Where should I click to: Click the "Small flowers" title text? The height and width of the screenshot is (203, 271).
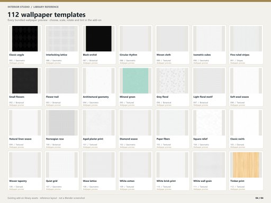click(x=17, y=97)
